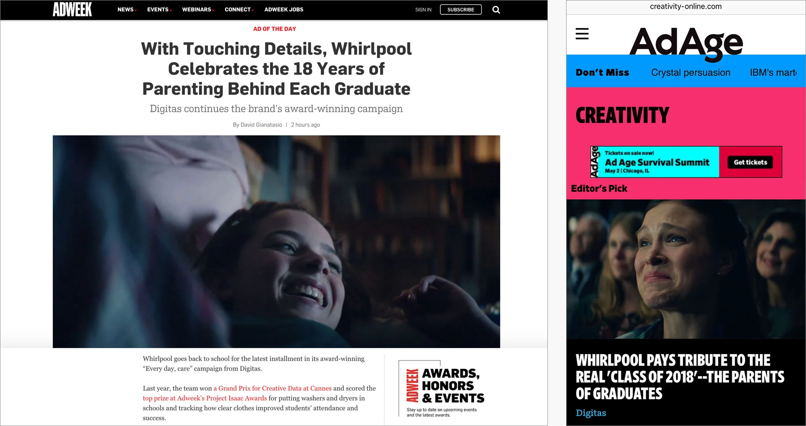Click the Ad Age Survival Summit banner
Image resolution: width=806 pixels, height=426 pixels.
point(686,162)
